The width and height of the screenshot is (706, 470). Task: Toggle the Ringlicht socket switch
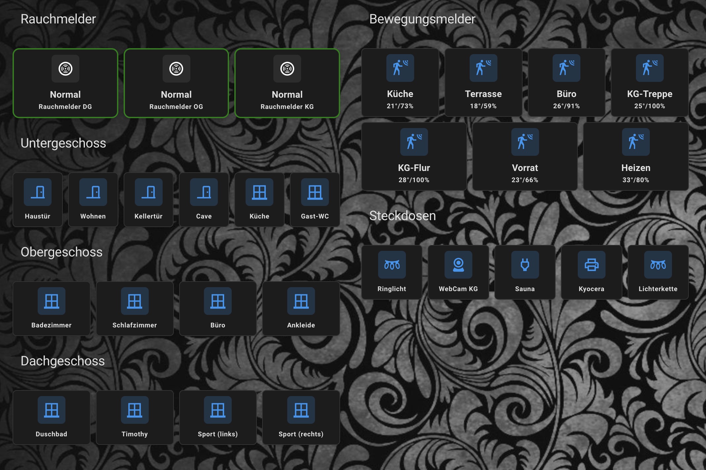click(392, 272)
